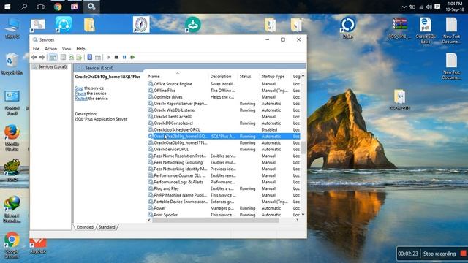468x263 pixels.
Task: Open the File menu
Action: 36,49
